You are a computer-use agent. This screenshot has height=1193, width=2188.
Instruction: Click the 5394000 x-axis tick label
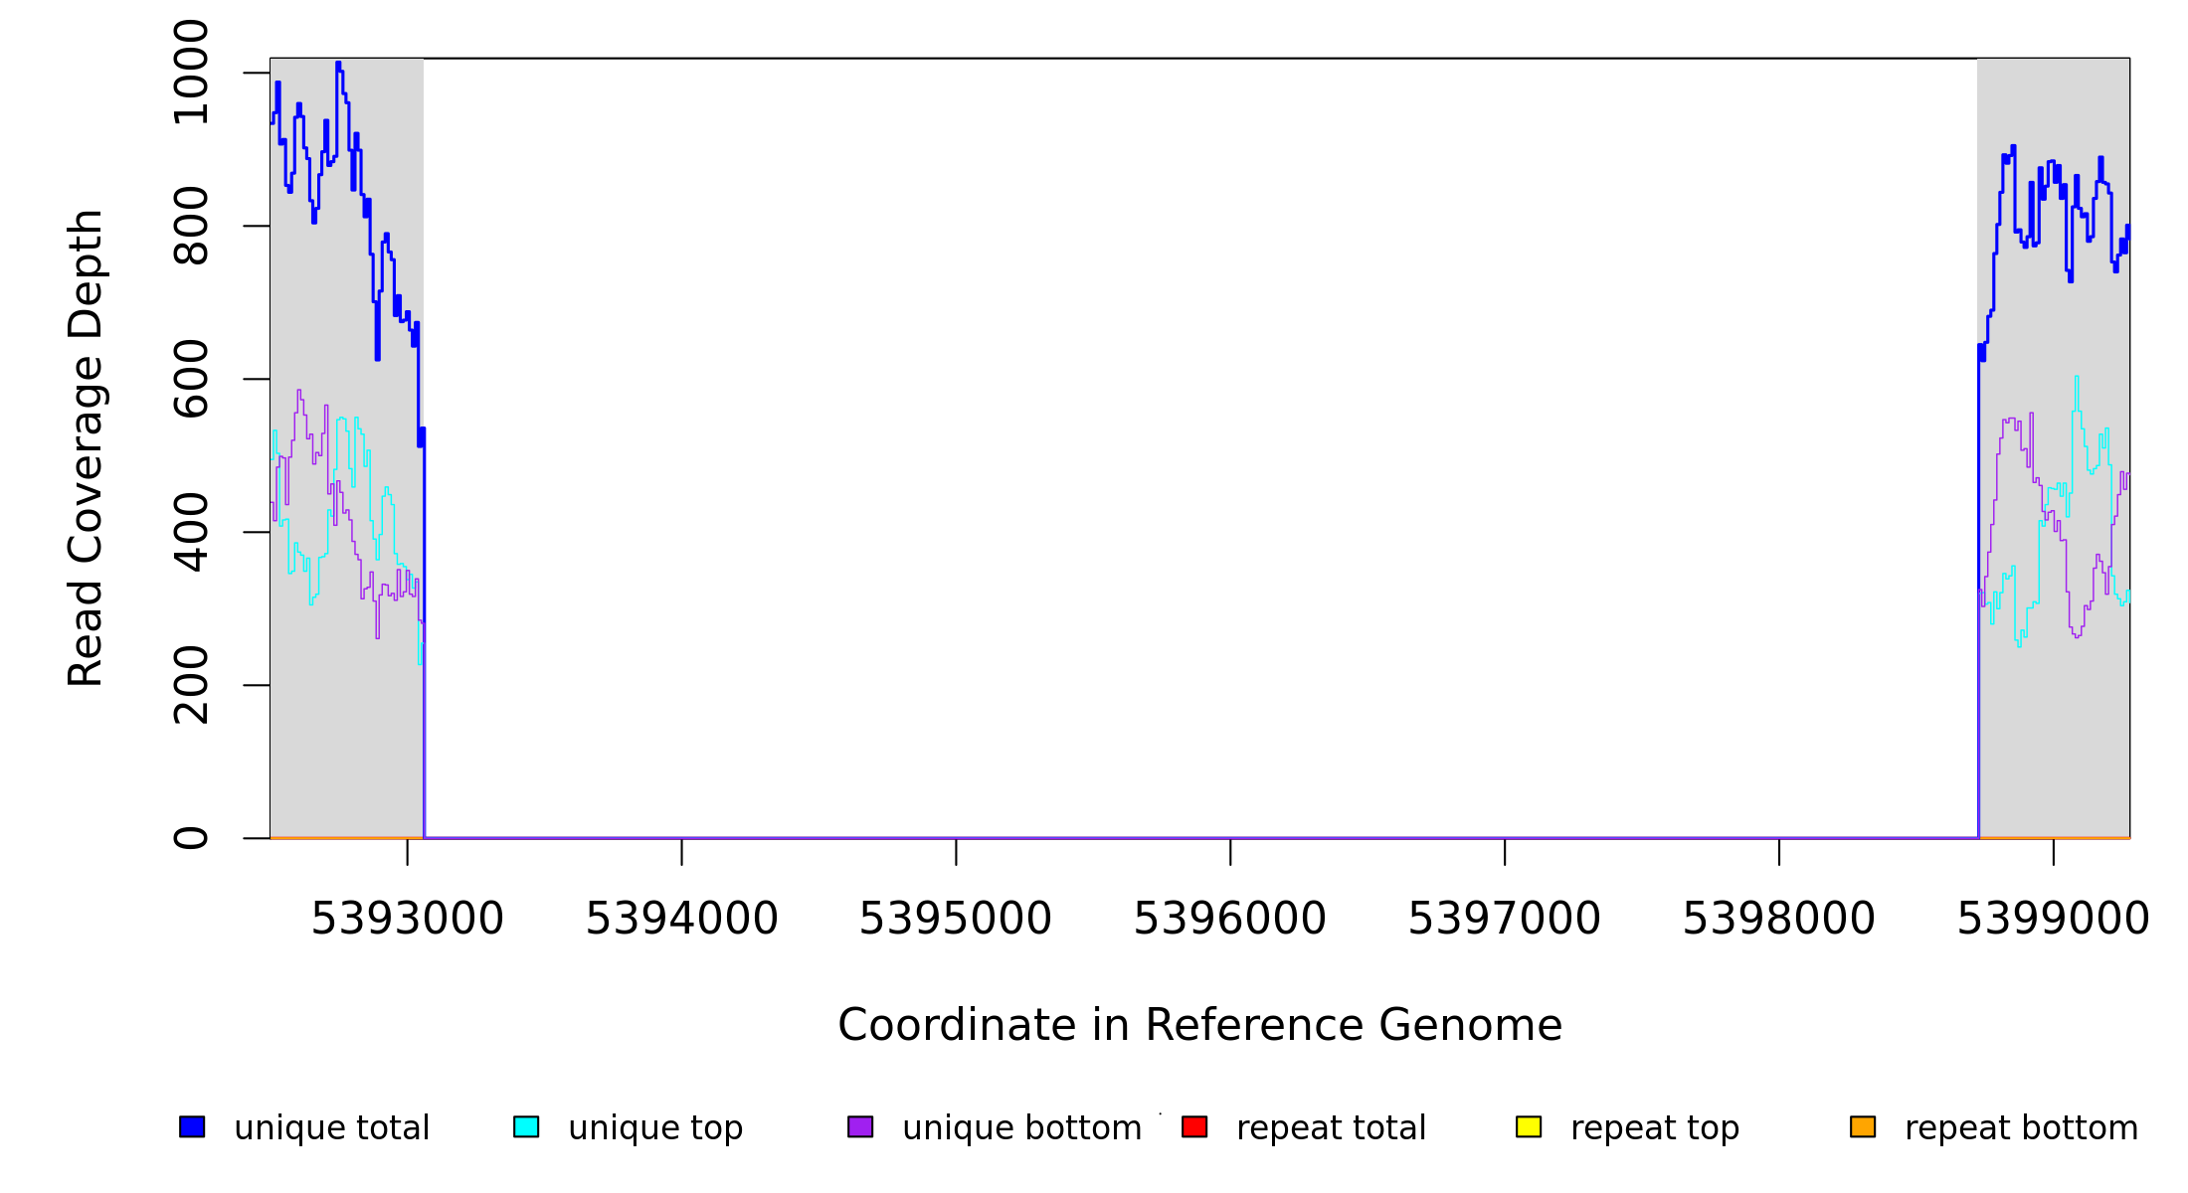point(681,919)
